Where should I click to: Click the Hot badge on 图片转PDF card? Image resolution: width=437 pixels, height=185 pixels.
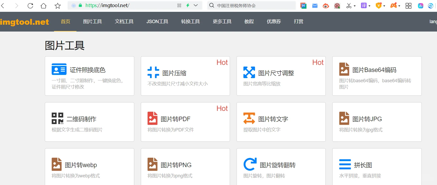[x=222, y=108]
